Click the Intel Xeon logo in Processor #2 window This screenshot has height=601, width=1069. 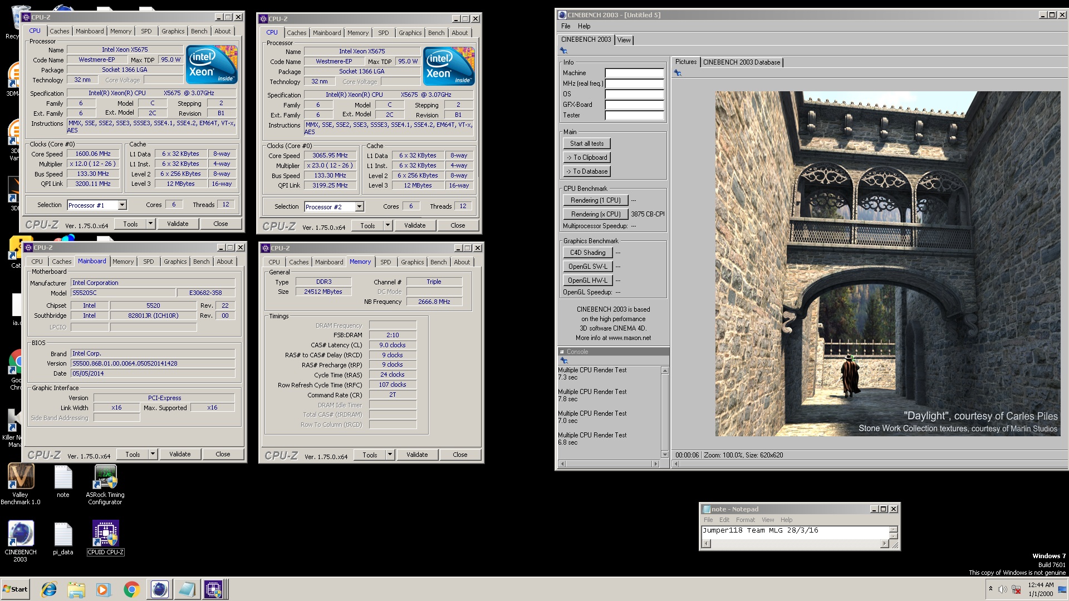tap(449, 66)
